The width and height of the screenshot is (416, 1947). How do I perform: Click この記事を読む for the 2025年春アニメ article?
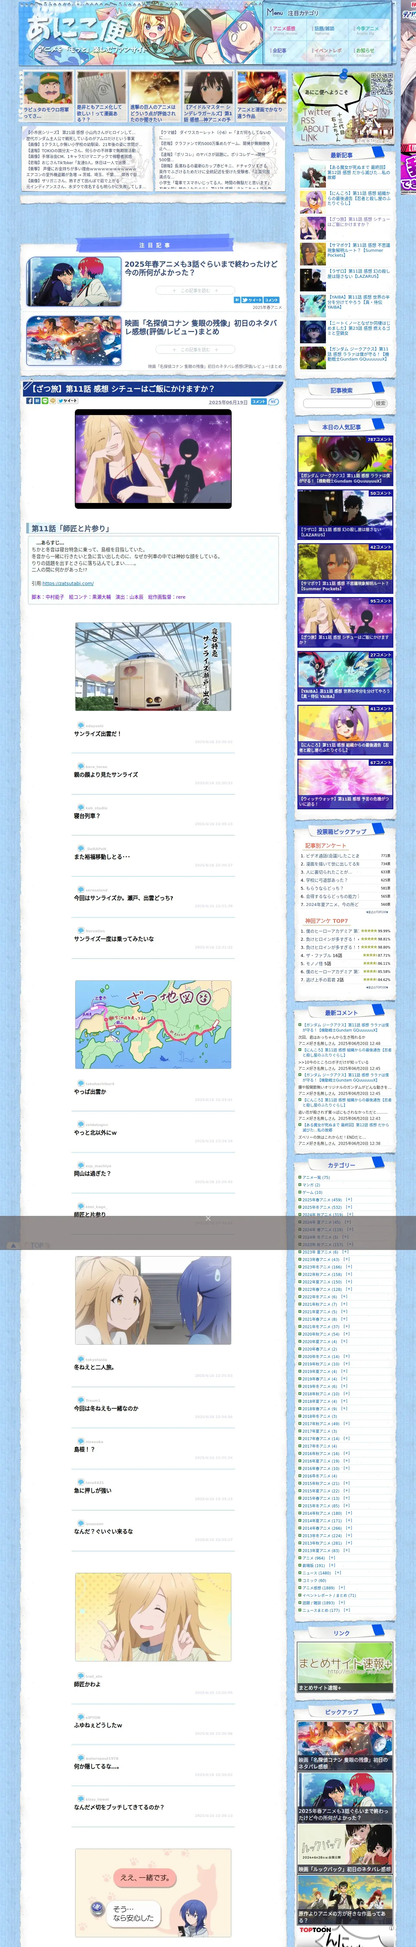point(196,290)
